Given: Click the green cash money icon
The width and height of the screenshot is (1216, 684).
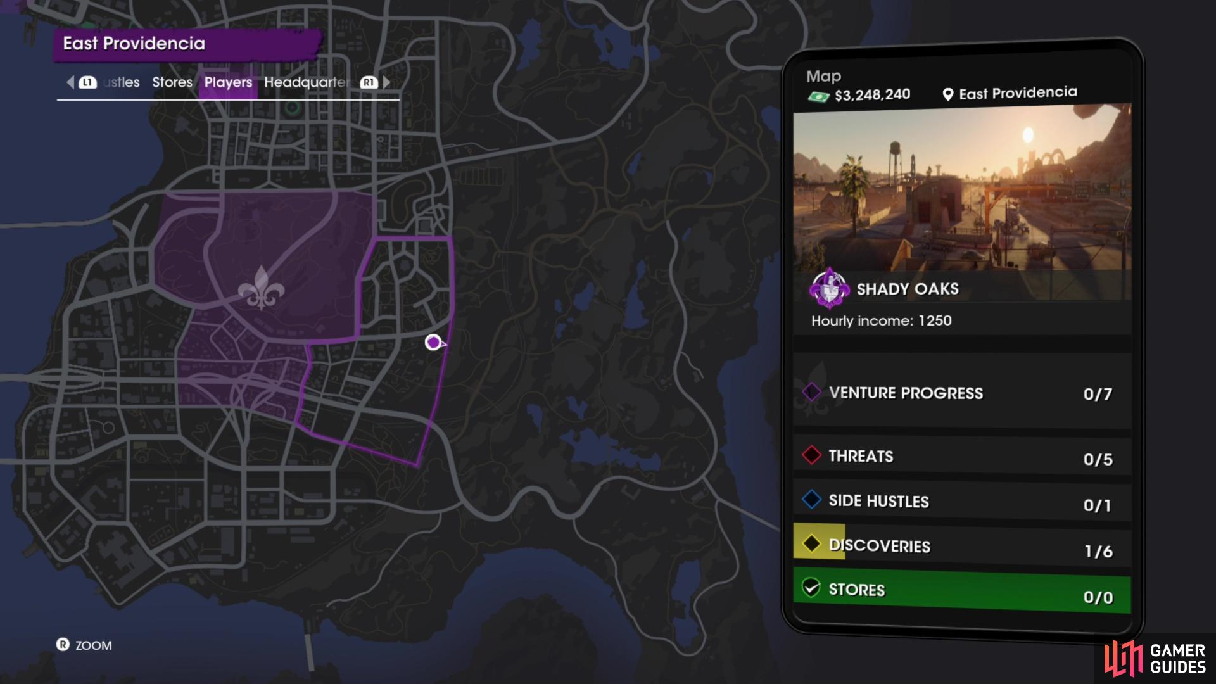Looking at the screenshot, I should (818, 97).
